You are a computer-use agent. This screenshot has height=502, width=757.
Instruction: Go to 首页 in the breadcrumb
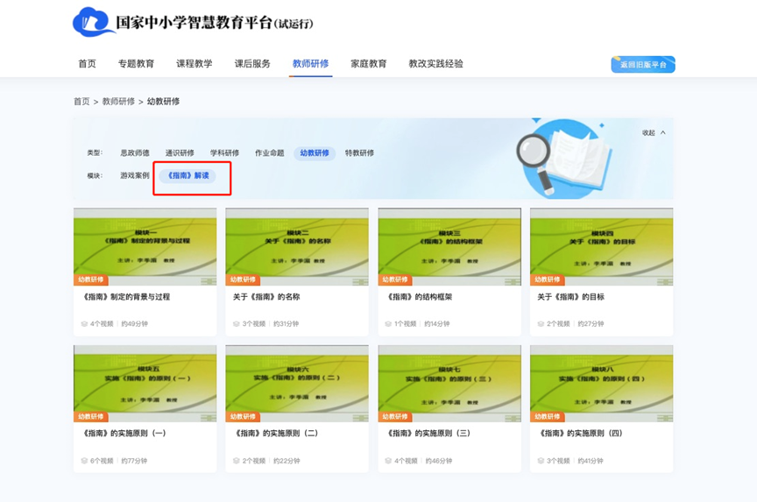click(x=81, y=102)
